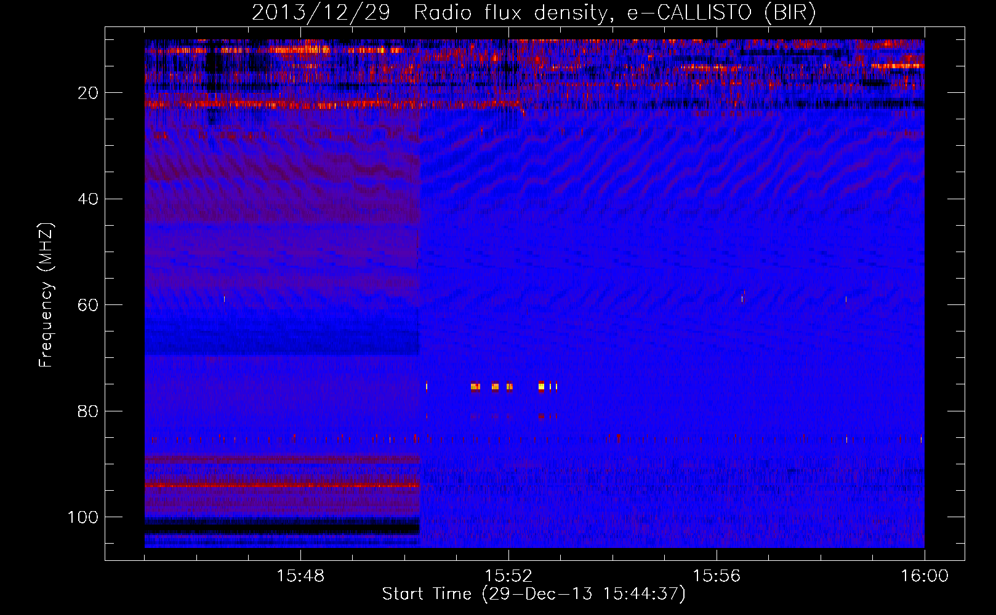Click the "15:48" time tick label
The height and width of the screenshot is (615, 996).
point(300,576)
